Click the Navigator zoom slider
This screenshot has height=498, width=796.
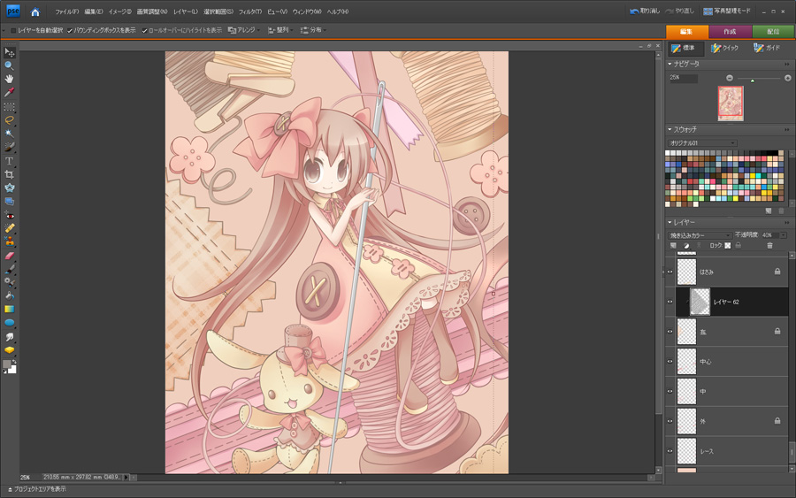pos(759,78)
